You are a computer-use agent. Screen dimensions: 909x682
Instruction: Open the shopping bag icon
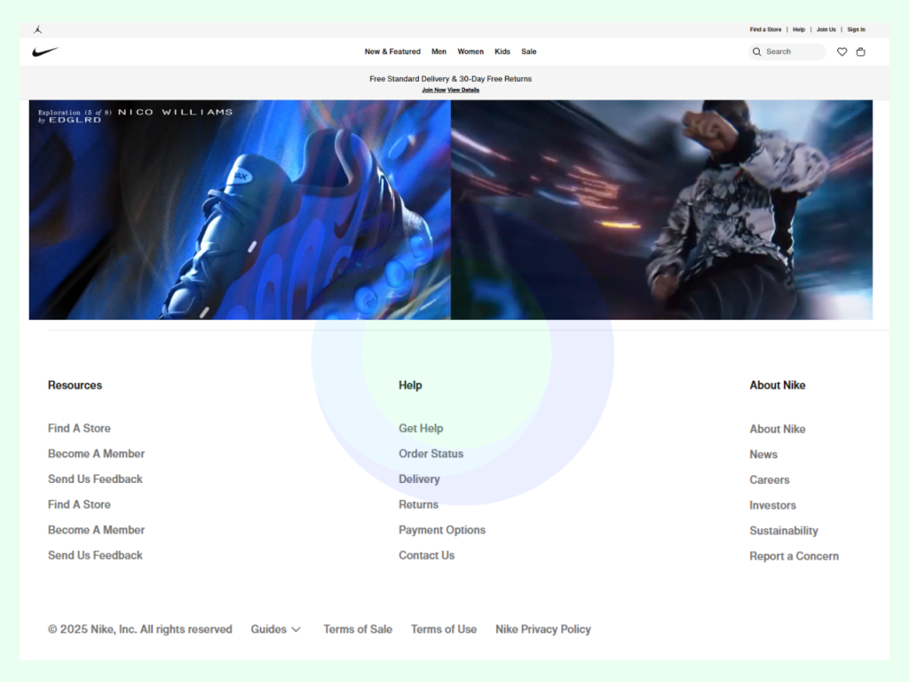pos(861,52)
